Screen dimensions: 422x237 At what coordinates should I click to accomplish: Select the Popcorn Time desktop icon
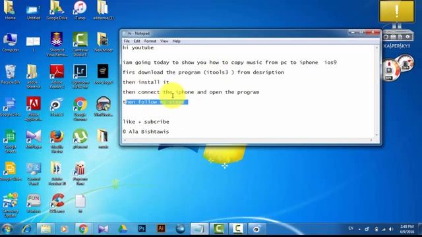(x=80, y=173)
